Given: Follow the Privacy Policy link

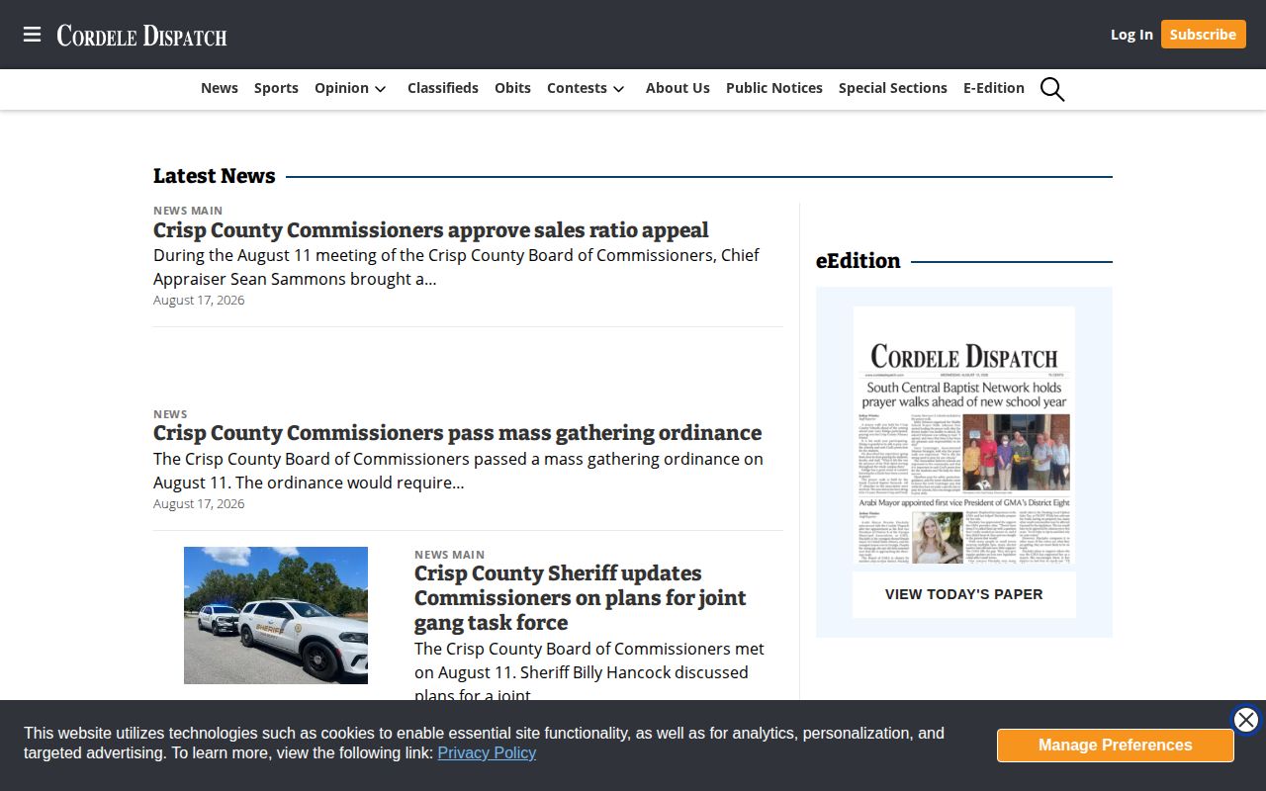Looking at the screenshot, I should tap(487, 753).
